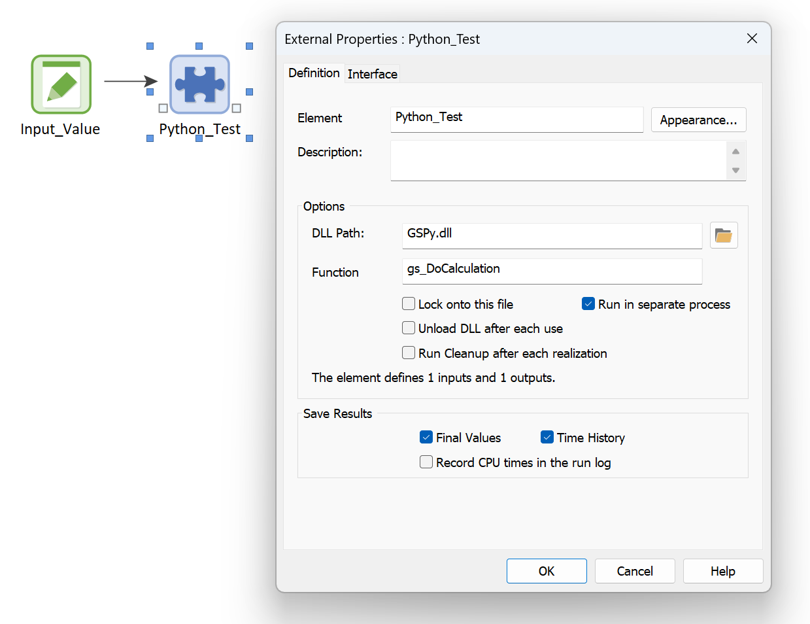The image size is (810, 624).
Task: Click the gs_DoCalculation Function field
Action: pos(551,271)
